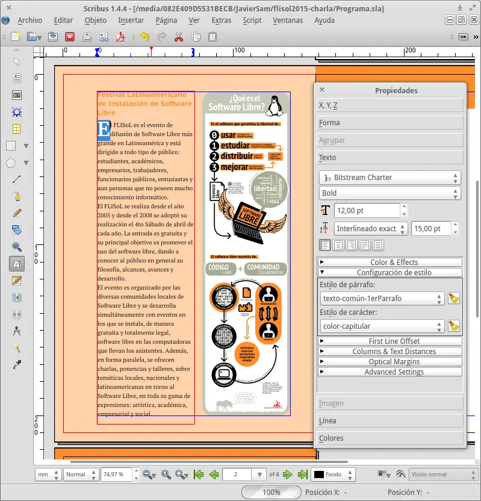The image size is (481, 501).
Task: Open the texto-común-1erParrafo paragraph style dropdown
Action: pos(382,299)
